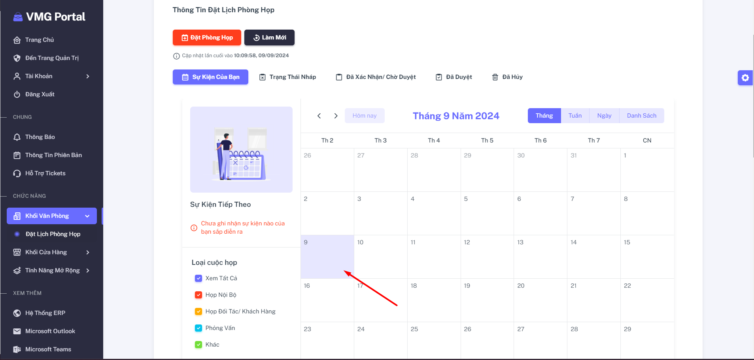Click the Th 2 column header
This screenshot has height=360, width=754.
327,141
